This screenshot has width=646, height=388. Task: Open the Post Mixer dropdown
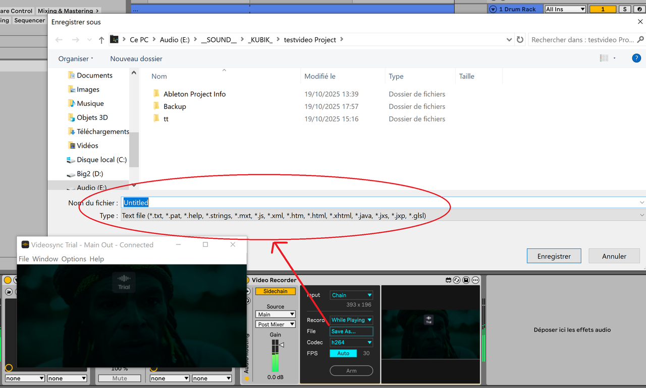(x=276, y=325)
